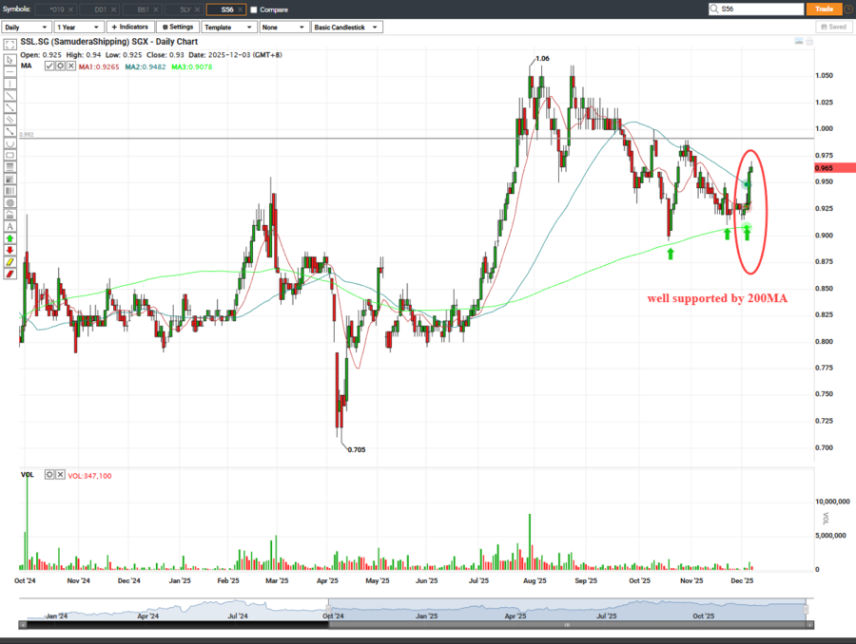Choose the horizontal line drawing tool
856x644 pixels.
10,71
